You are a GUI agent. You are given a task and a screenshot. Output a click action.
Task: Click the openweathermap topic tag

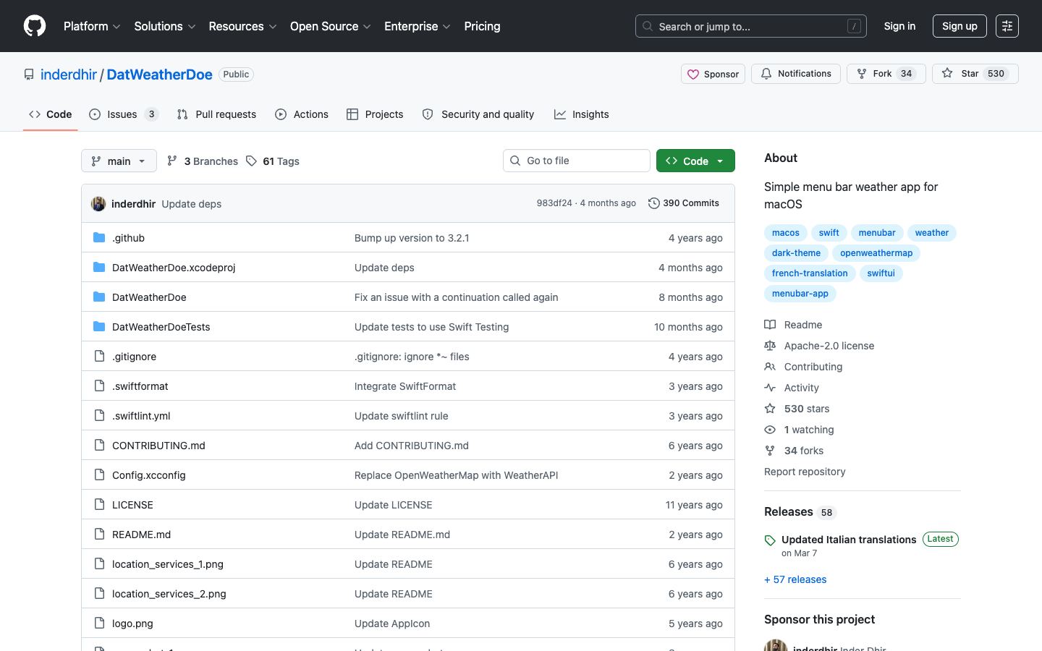876,253
